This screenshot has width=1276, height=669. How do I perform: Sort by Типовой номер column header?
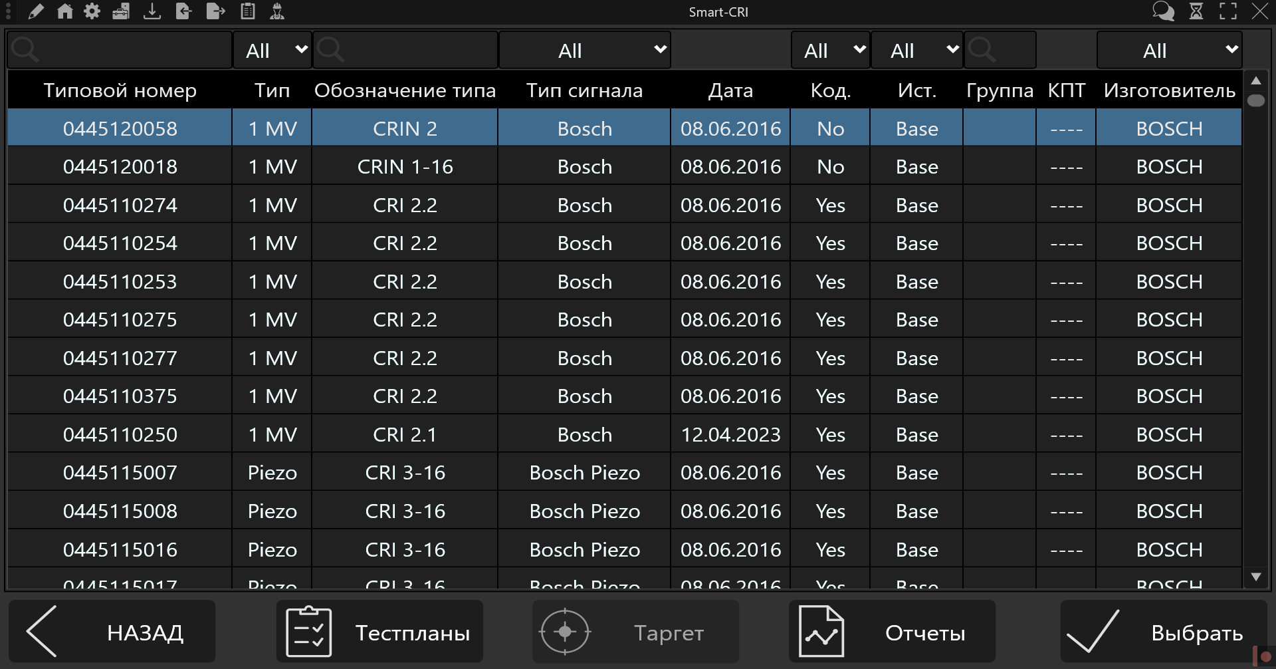(x=120, y=90)
